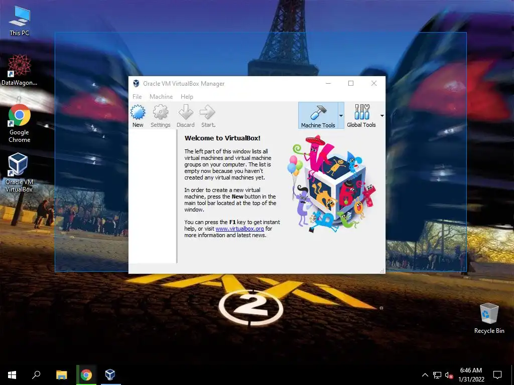Click the Welcome to VirtualBox! heading
514x385 pixels.
pyautogui.click(x=222, y=138)
